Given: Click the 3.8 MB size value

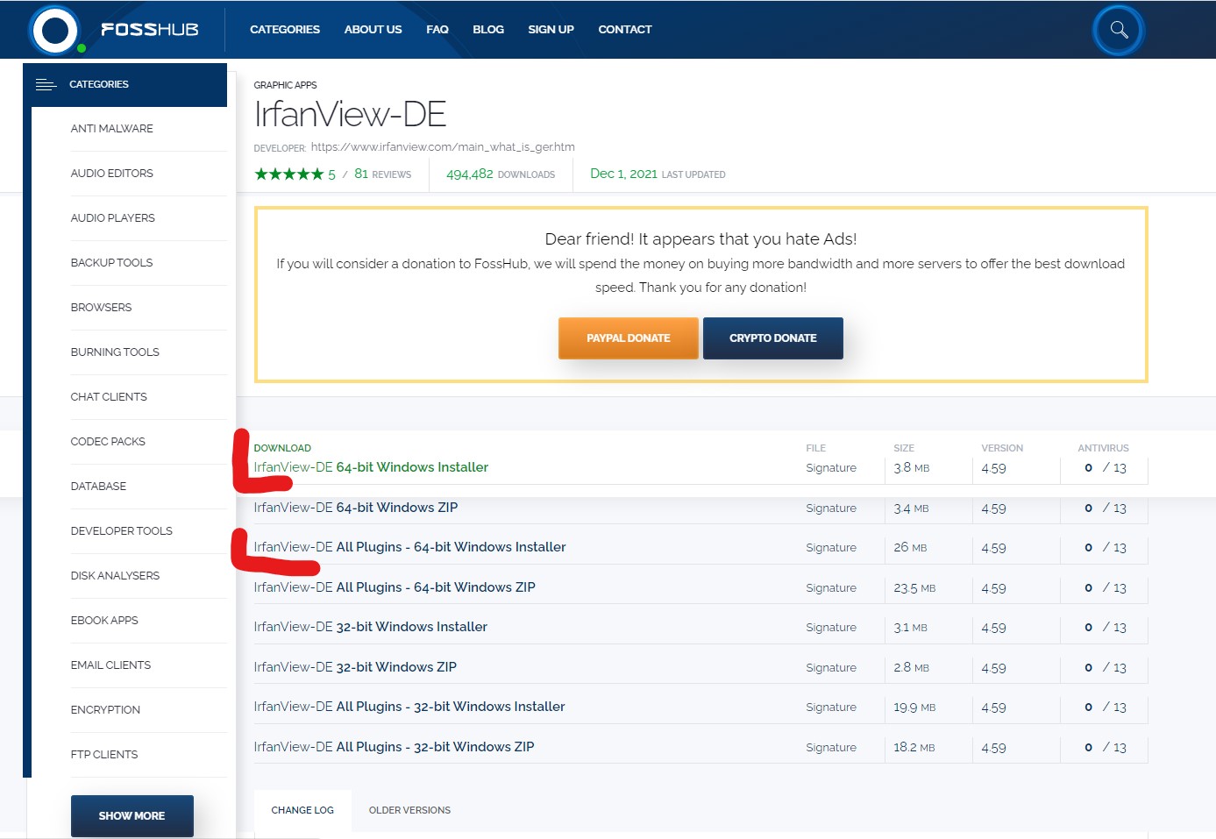Looking at the screenshot, I should tap(912, 468).
